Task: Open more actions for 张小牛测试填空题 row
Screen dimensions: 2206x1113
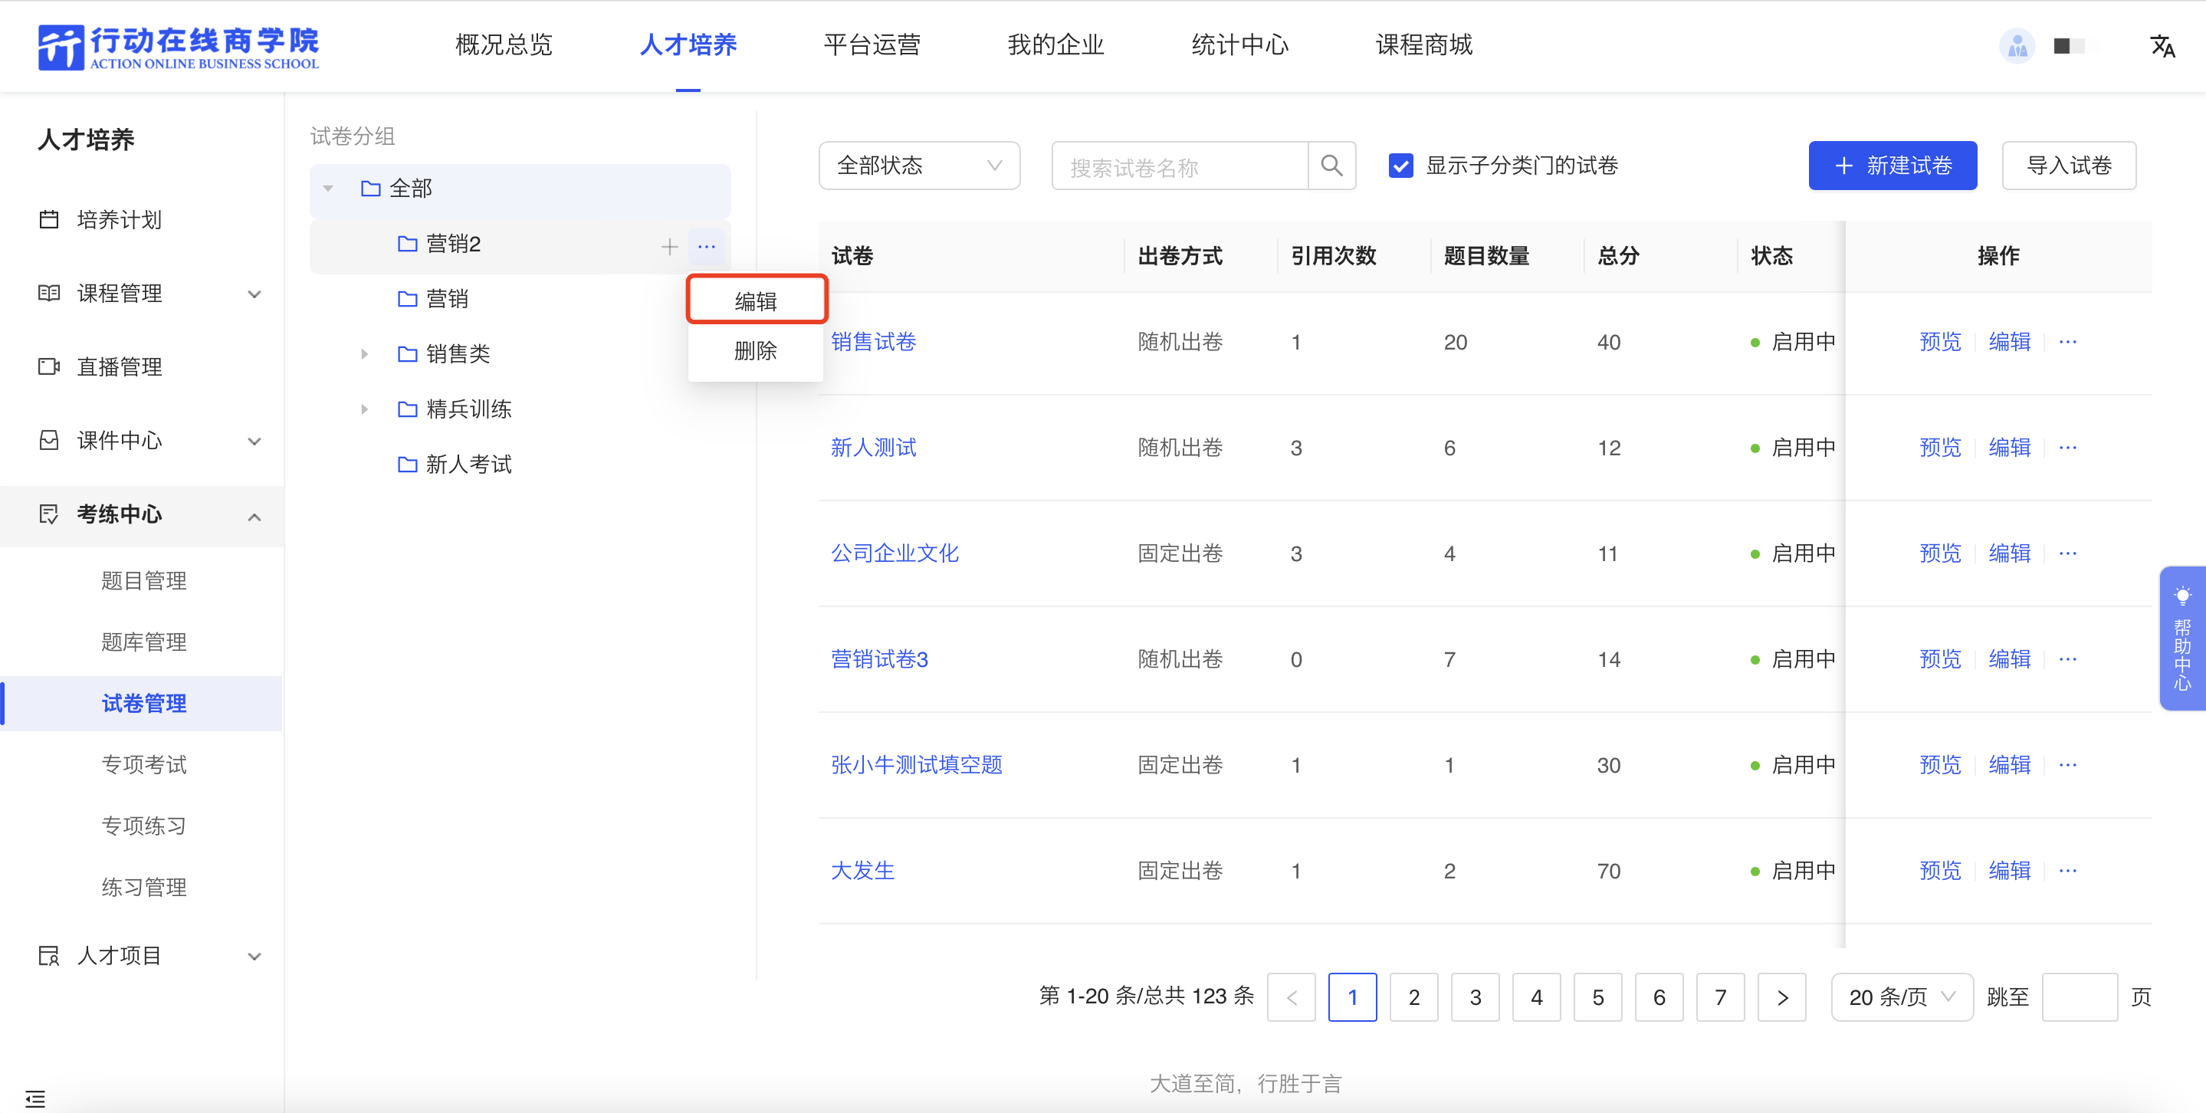Action: [x=2067, y=764]
